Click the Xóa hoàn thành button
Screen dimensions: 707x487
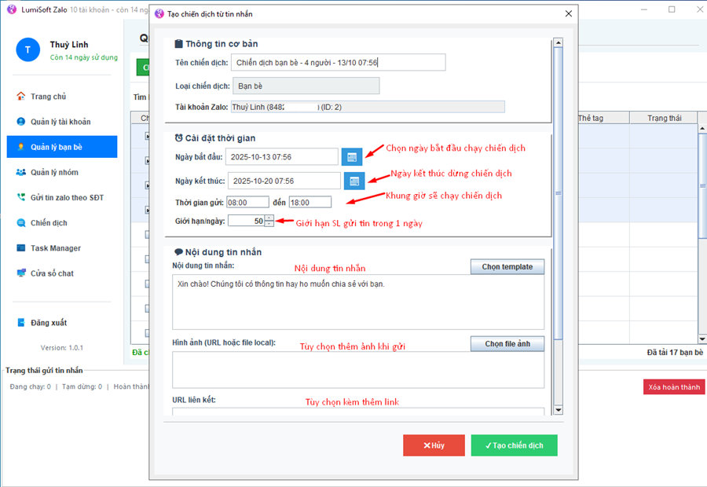674,387
